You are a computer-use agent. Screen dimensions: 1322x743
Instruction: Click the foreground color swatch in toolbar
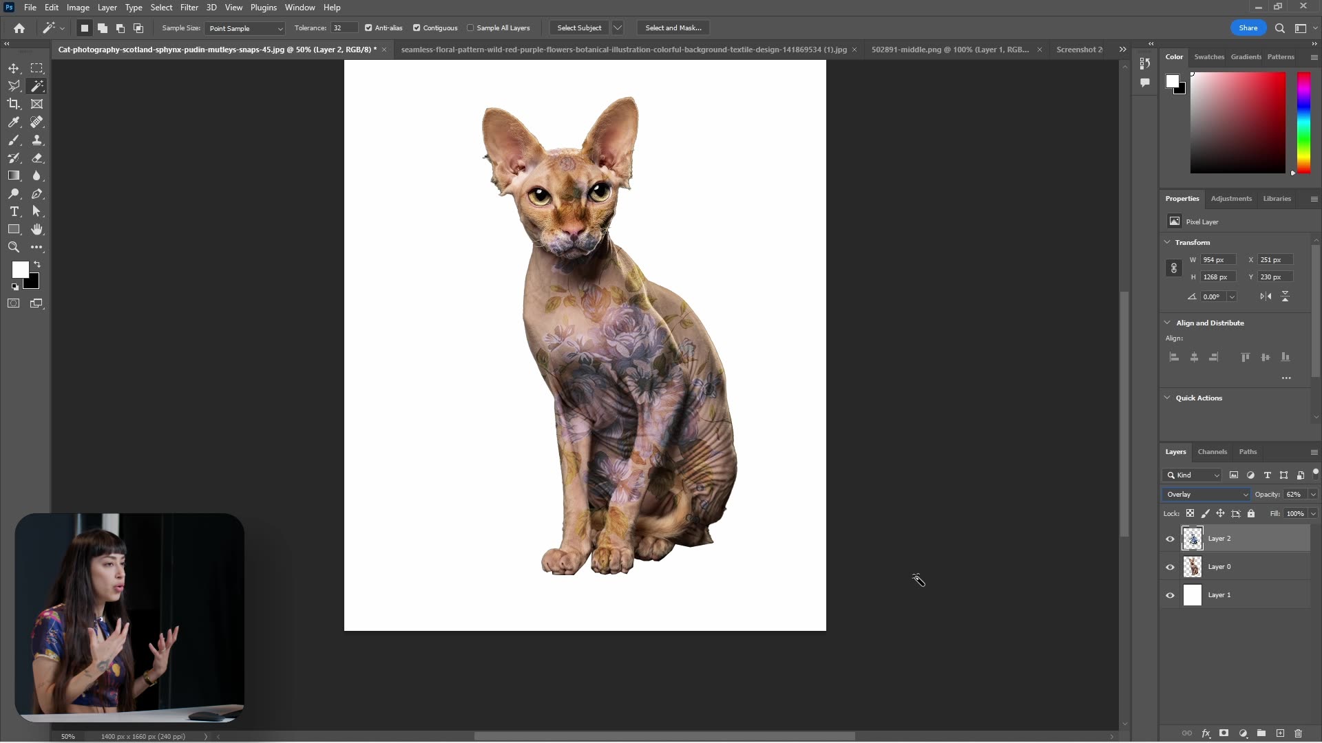point(20,270)
